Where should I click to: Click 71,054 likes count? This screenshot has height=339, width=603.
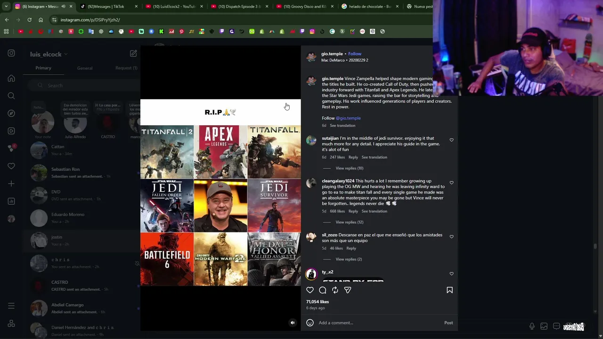tap(318, 302)
